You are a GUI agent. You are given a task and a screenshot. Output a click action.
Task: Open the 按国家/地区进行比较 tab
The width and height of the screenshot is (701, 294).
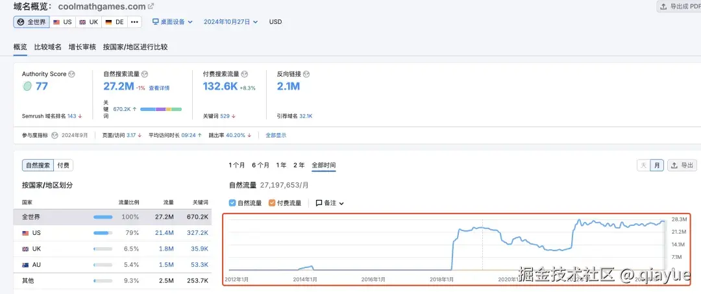pos(135,47)
